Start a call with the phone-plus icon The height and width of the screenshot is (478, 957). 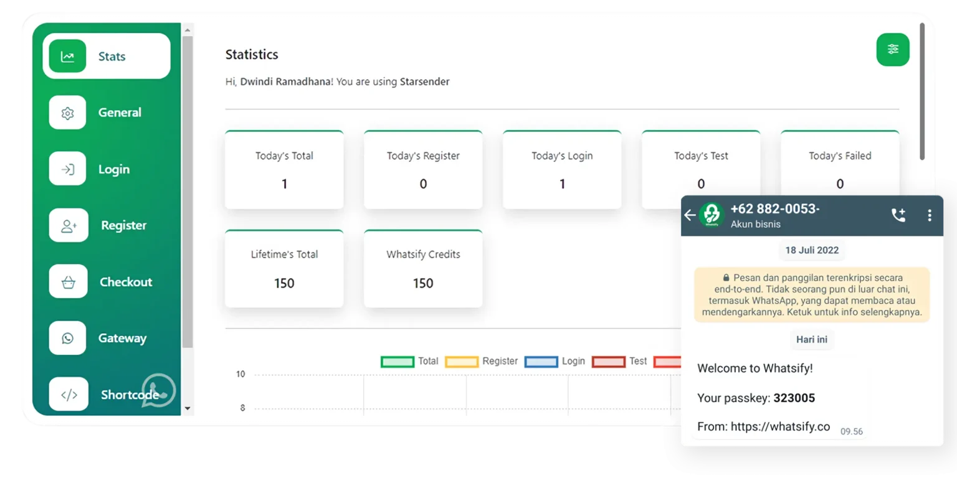click(898, 215)
